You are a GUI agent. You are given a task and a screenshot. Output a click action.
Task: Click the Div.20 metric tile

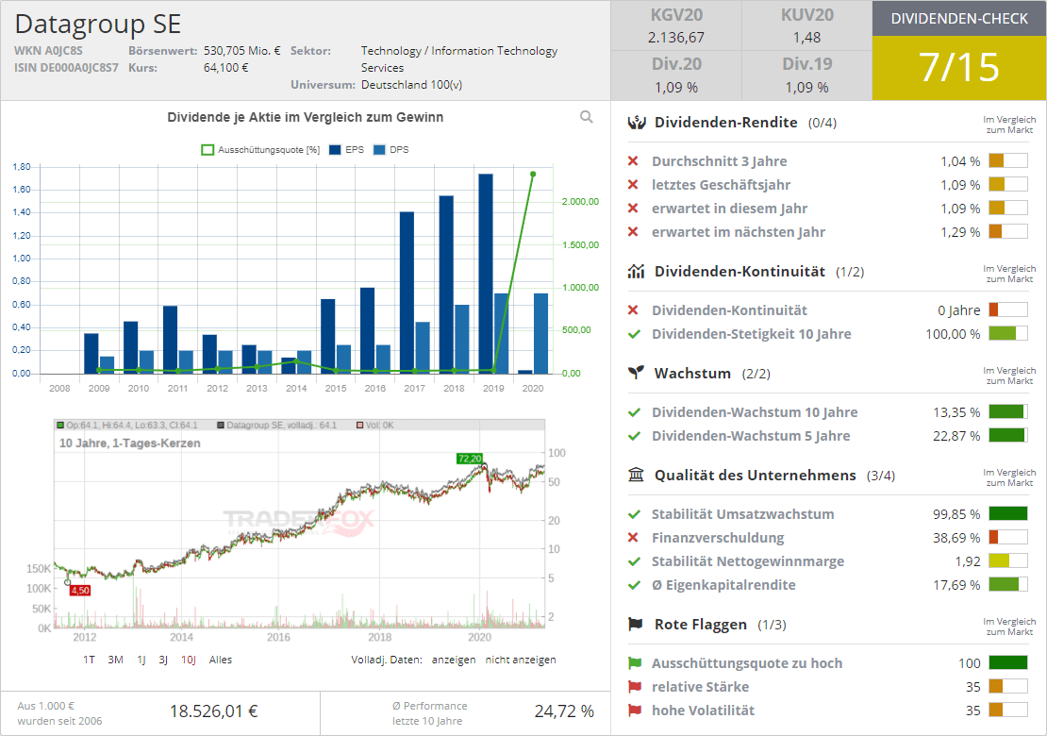pyautogui.click(x=676, y=75)
